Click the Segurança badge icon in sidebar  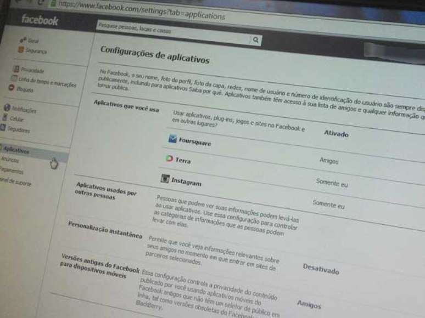(21, 49)
